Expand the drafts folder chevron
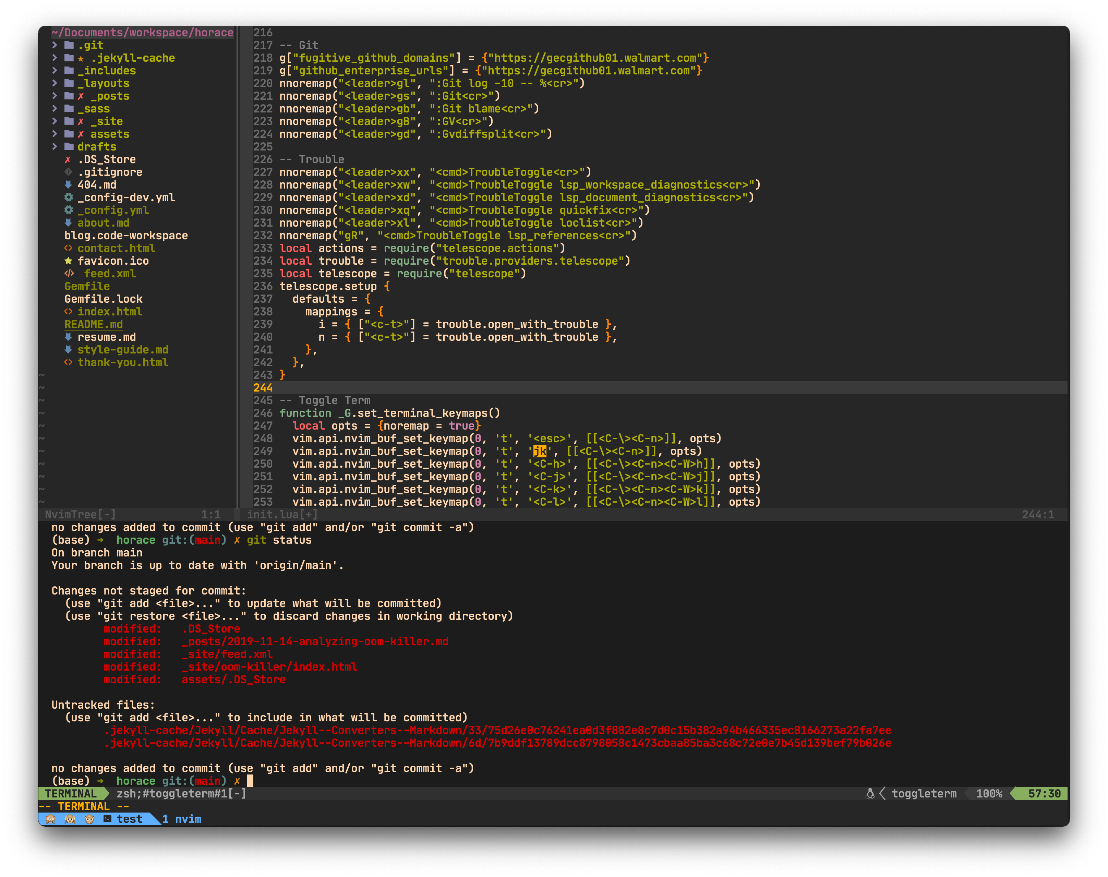This screenshot has height=877, width=1108. [x=55, y=146]
